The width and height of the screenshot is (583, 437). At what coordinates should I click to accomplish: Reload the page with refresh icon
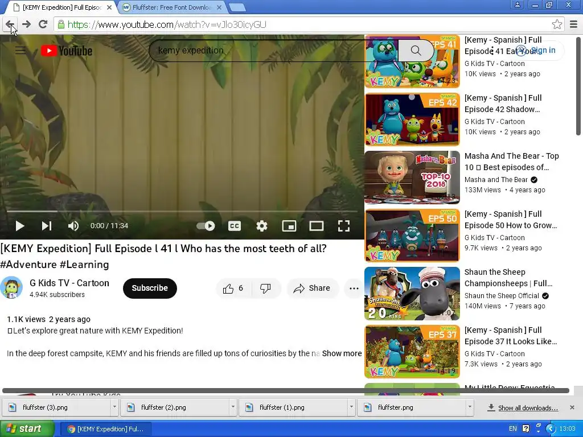[x=43, y=24]
